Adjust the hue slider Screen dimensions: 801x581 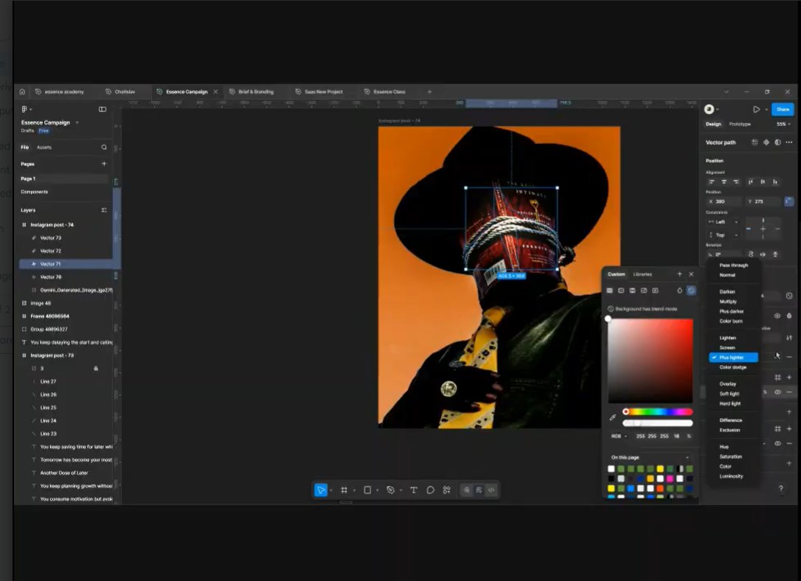pos(657,411)
